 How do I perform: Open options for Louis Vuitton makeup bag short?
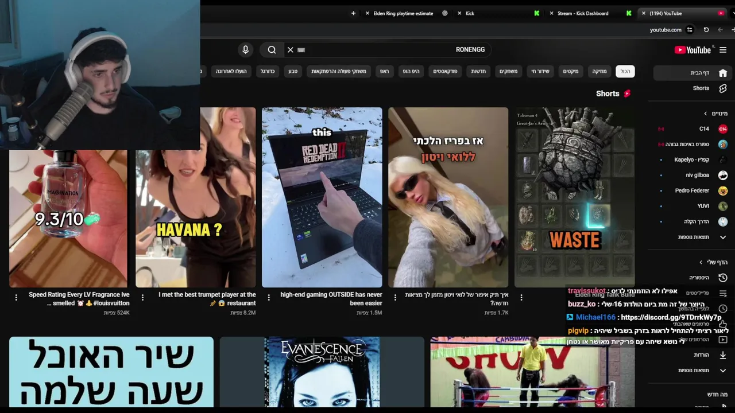(x=395, y=297)
